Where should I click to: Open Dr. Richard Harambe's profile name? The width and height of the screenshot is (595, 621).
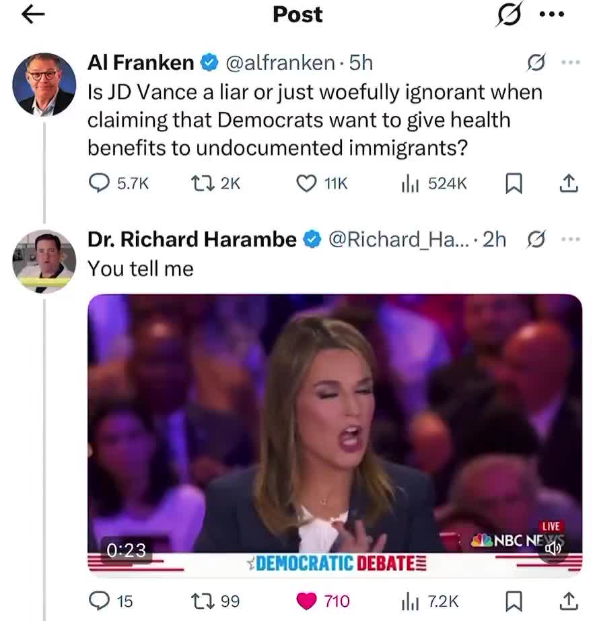(192, 239)
